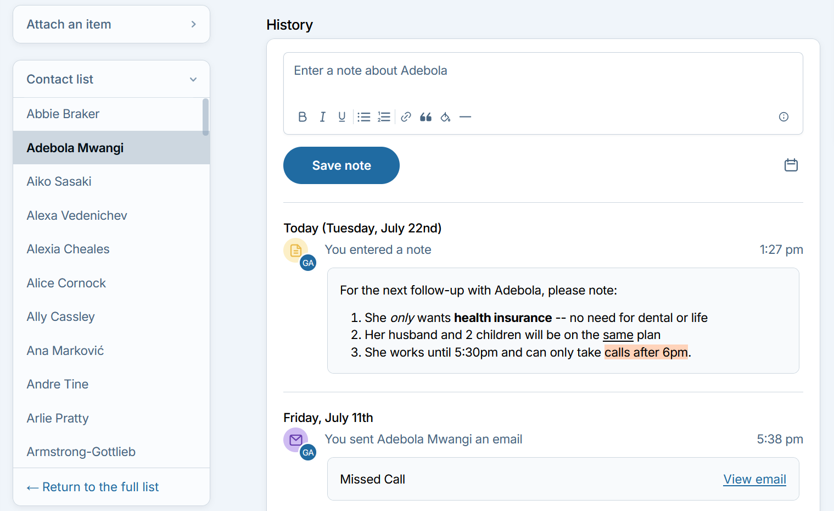This screenshot has height=511, width=834.
Task: Apply italic formatting in the note toolbar
Action: (322, 117)
